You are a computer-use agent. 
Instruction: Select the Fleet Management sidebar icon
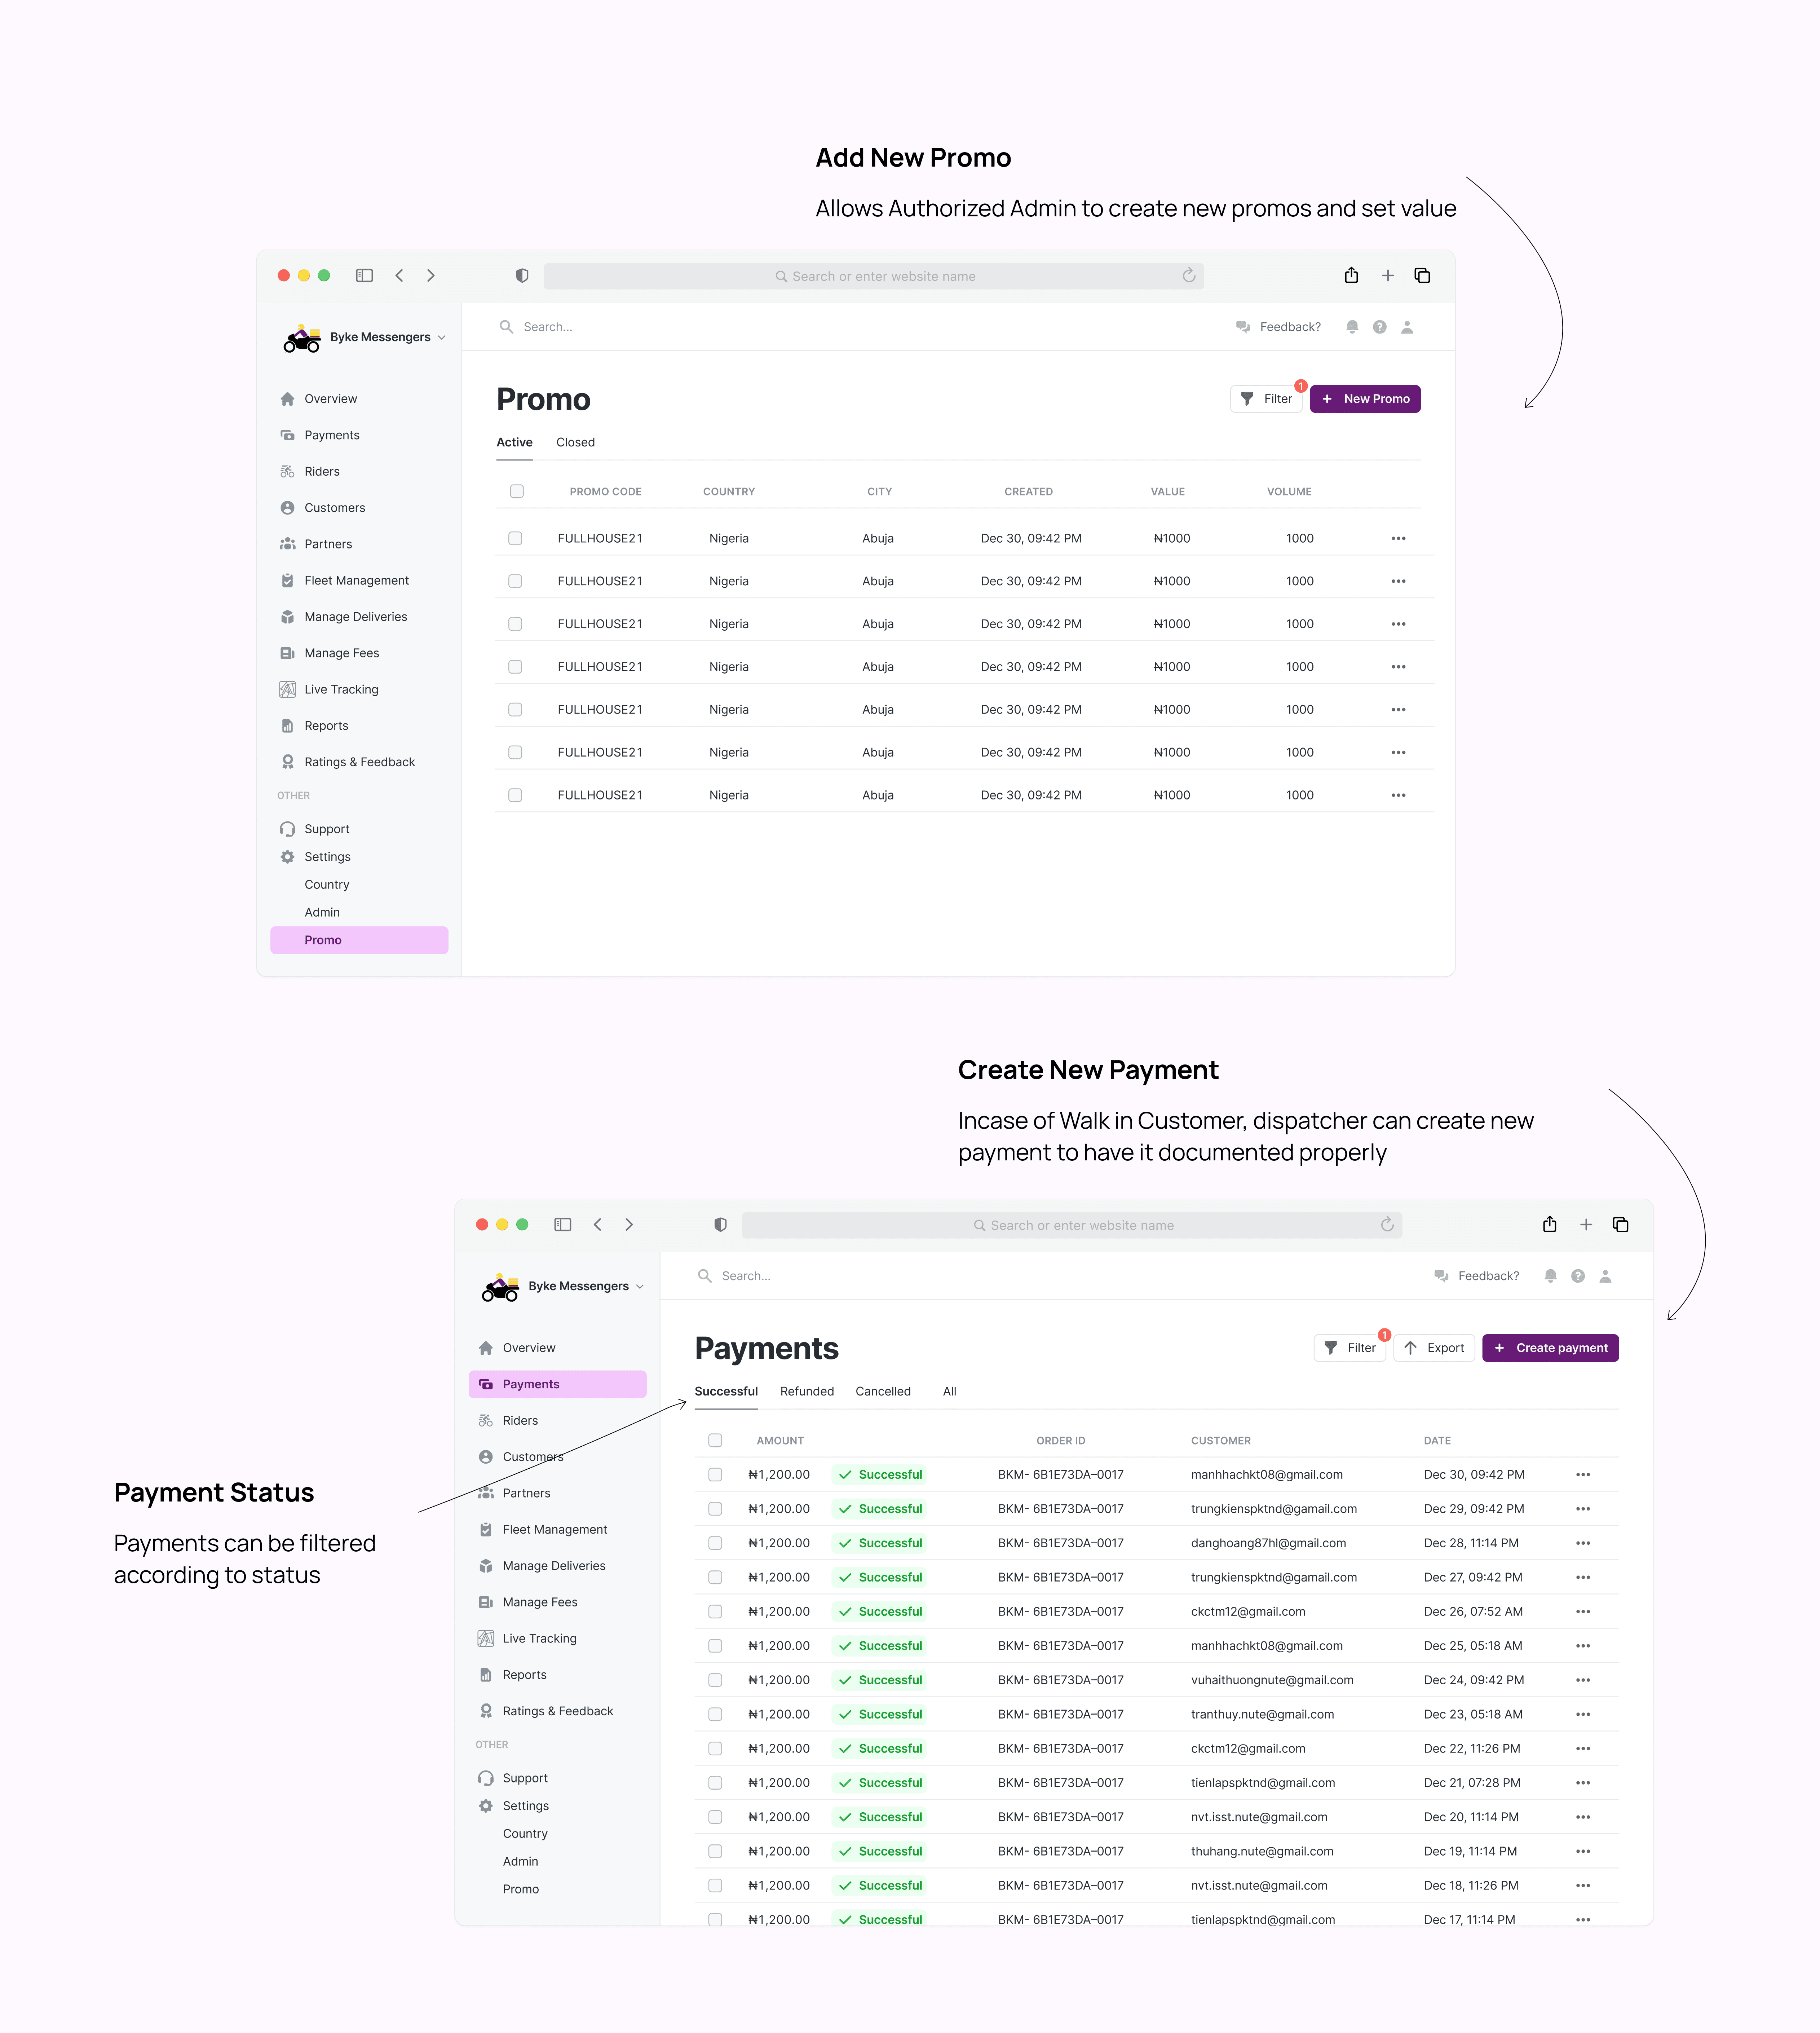tap(288, 580)
